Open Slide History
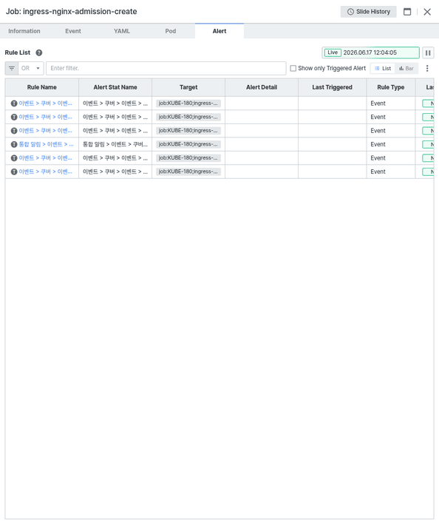Viewport: 439px width, 527px height. 368,12
